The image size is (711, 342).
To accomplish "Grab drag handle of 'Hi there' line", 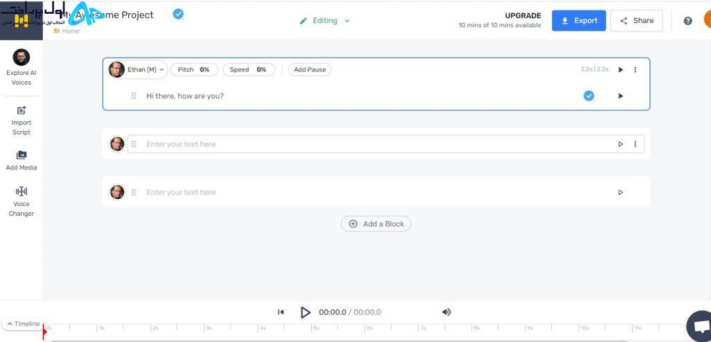I will point(134,96).
